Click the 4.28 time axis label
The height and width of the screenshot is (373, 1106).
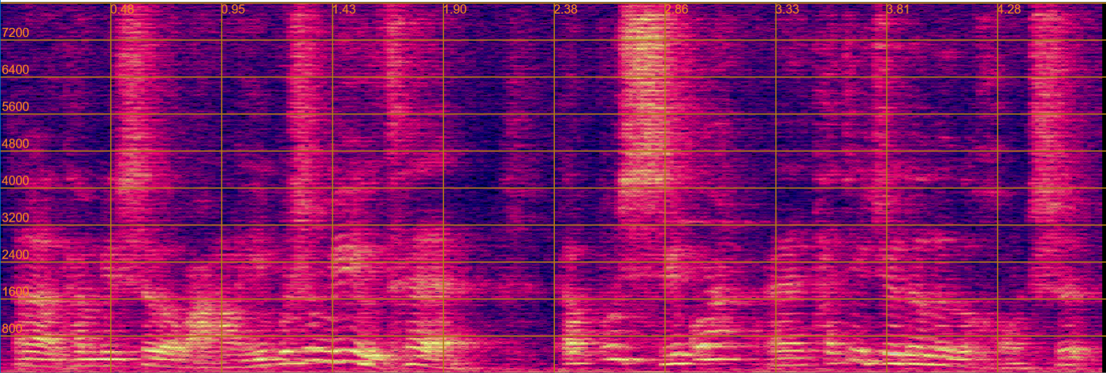(1009, 9)
